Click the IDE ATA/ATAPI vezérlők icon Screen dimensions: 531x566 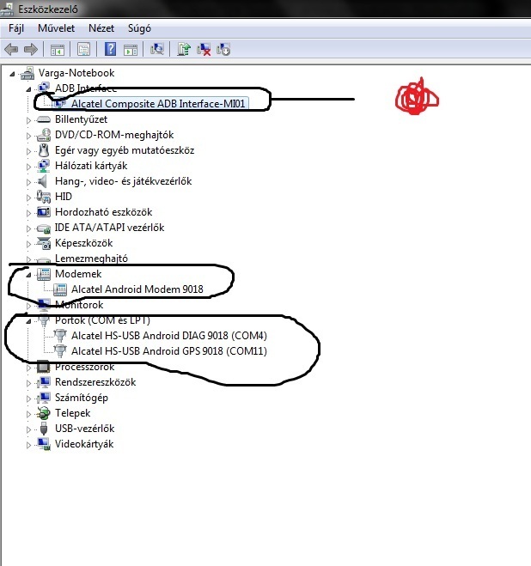tap(44, 228)
